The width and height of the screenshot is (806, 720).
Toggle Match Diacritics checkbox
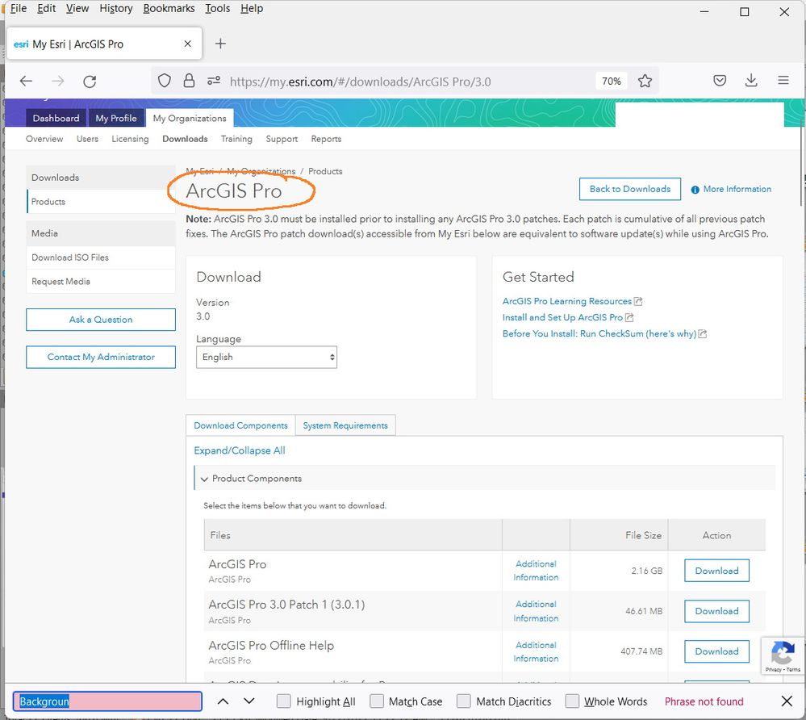(x=463, y=701)
